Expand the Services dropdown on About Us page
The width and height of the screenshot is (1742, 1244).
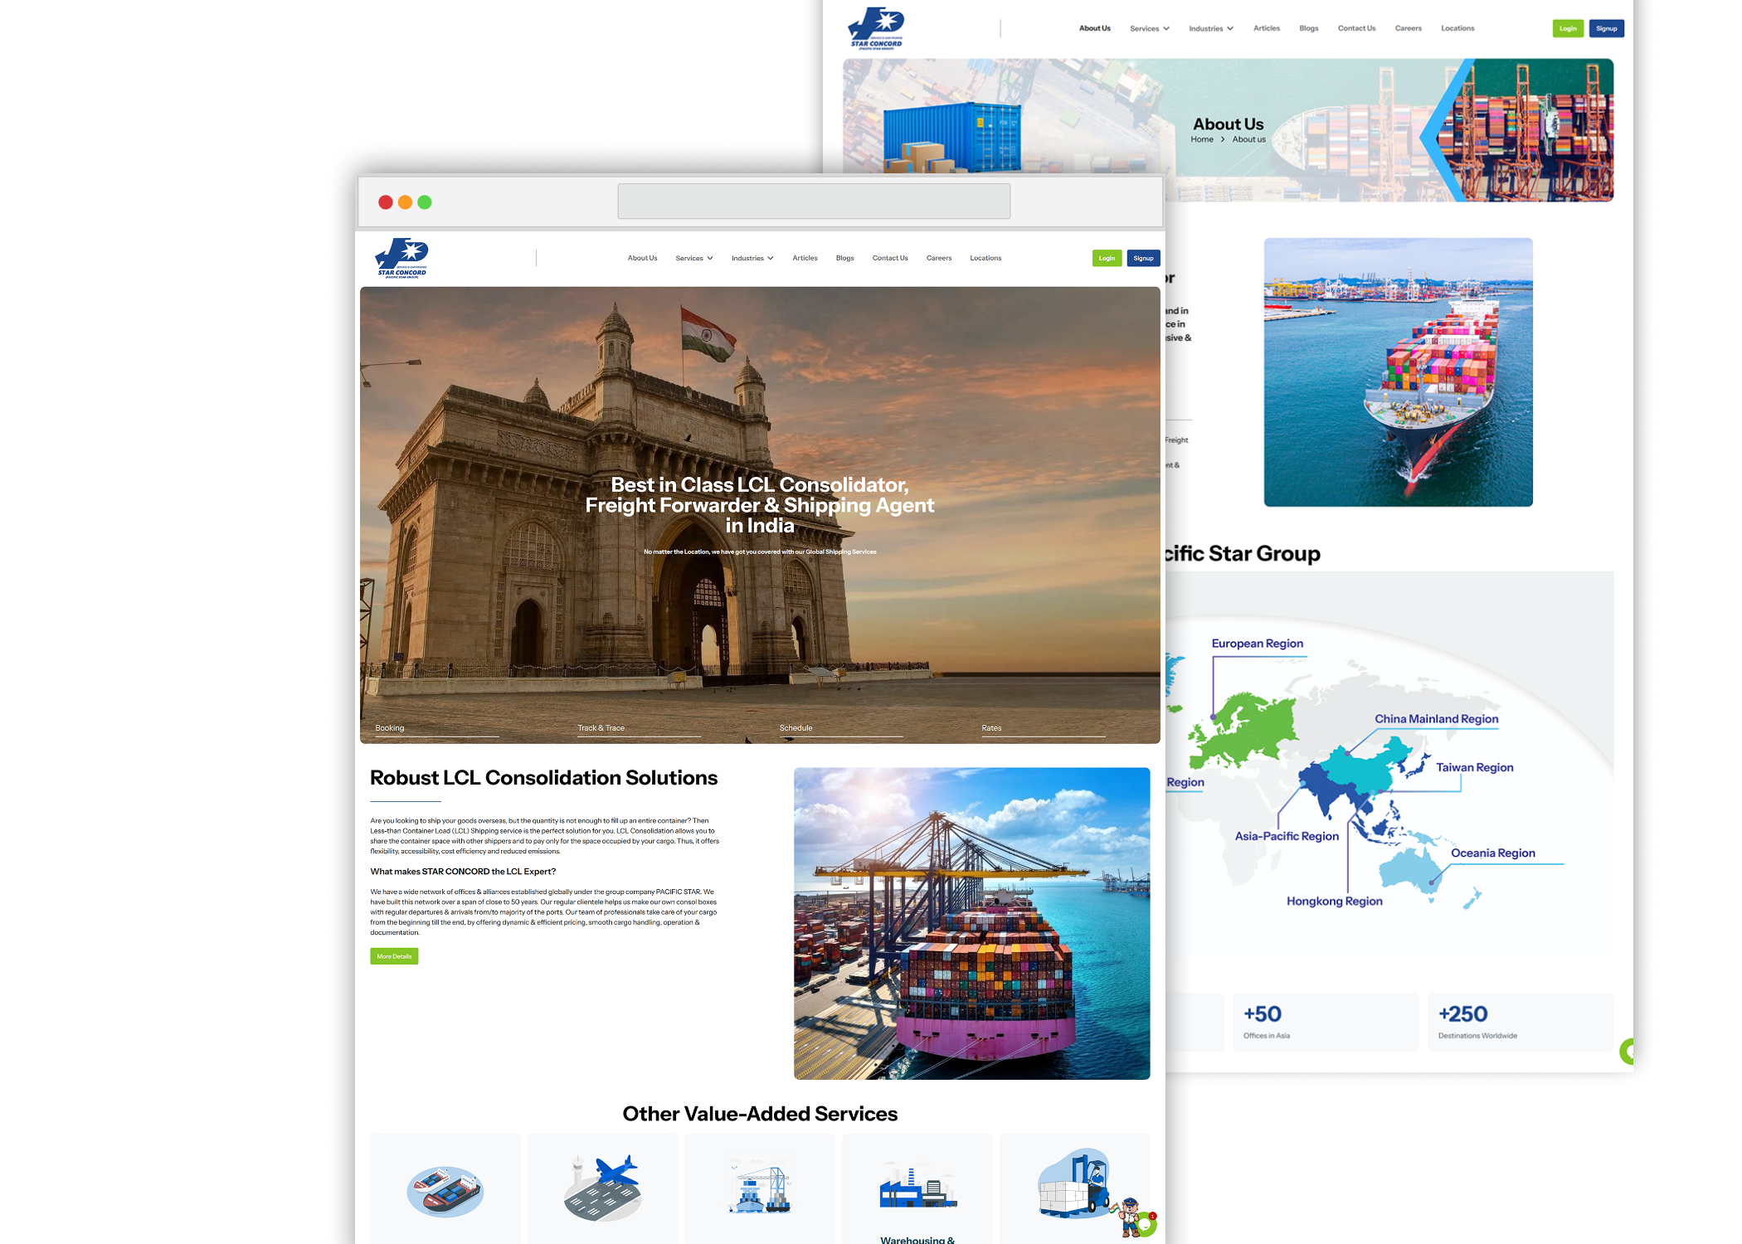coord(1149,29)
